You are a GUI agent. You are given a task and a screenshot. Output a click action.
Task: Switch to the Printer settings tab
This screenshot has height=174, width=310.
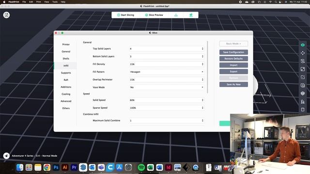click(66, 44)
